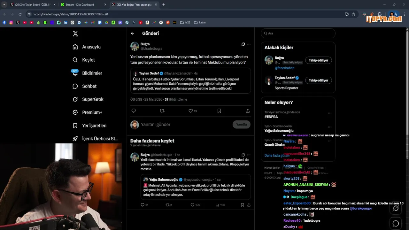Open the extensions puzzle icon
409x230 pixels.
(x=380, y=14)
